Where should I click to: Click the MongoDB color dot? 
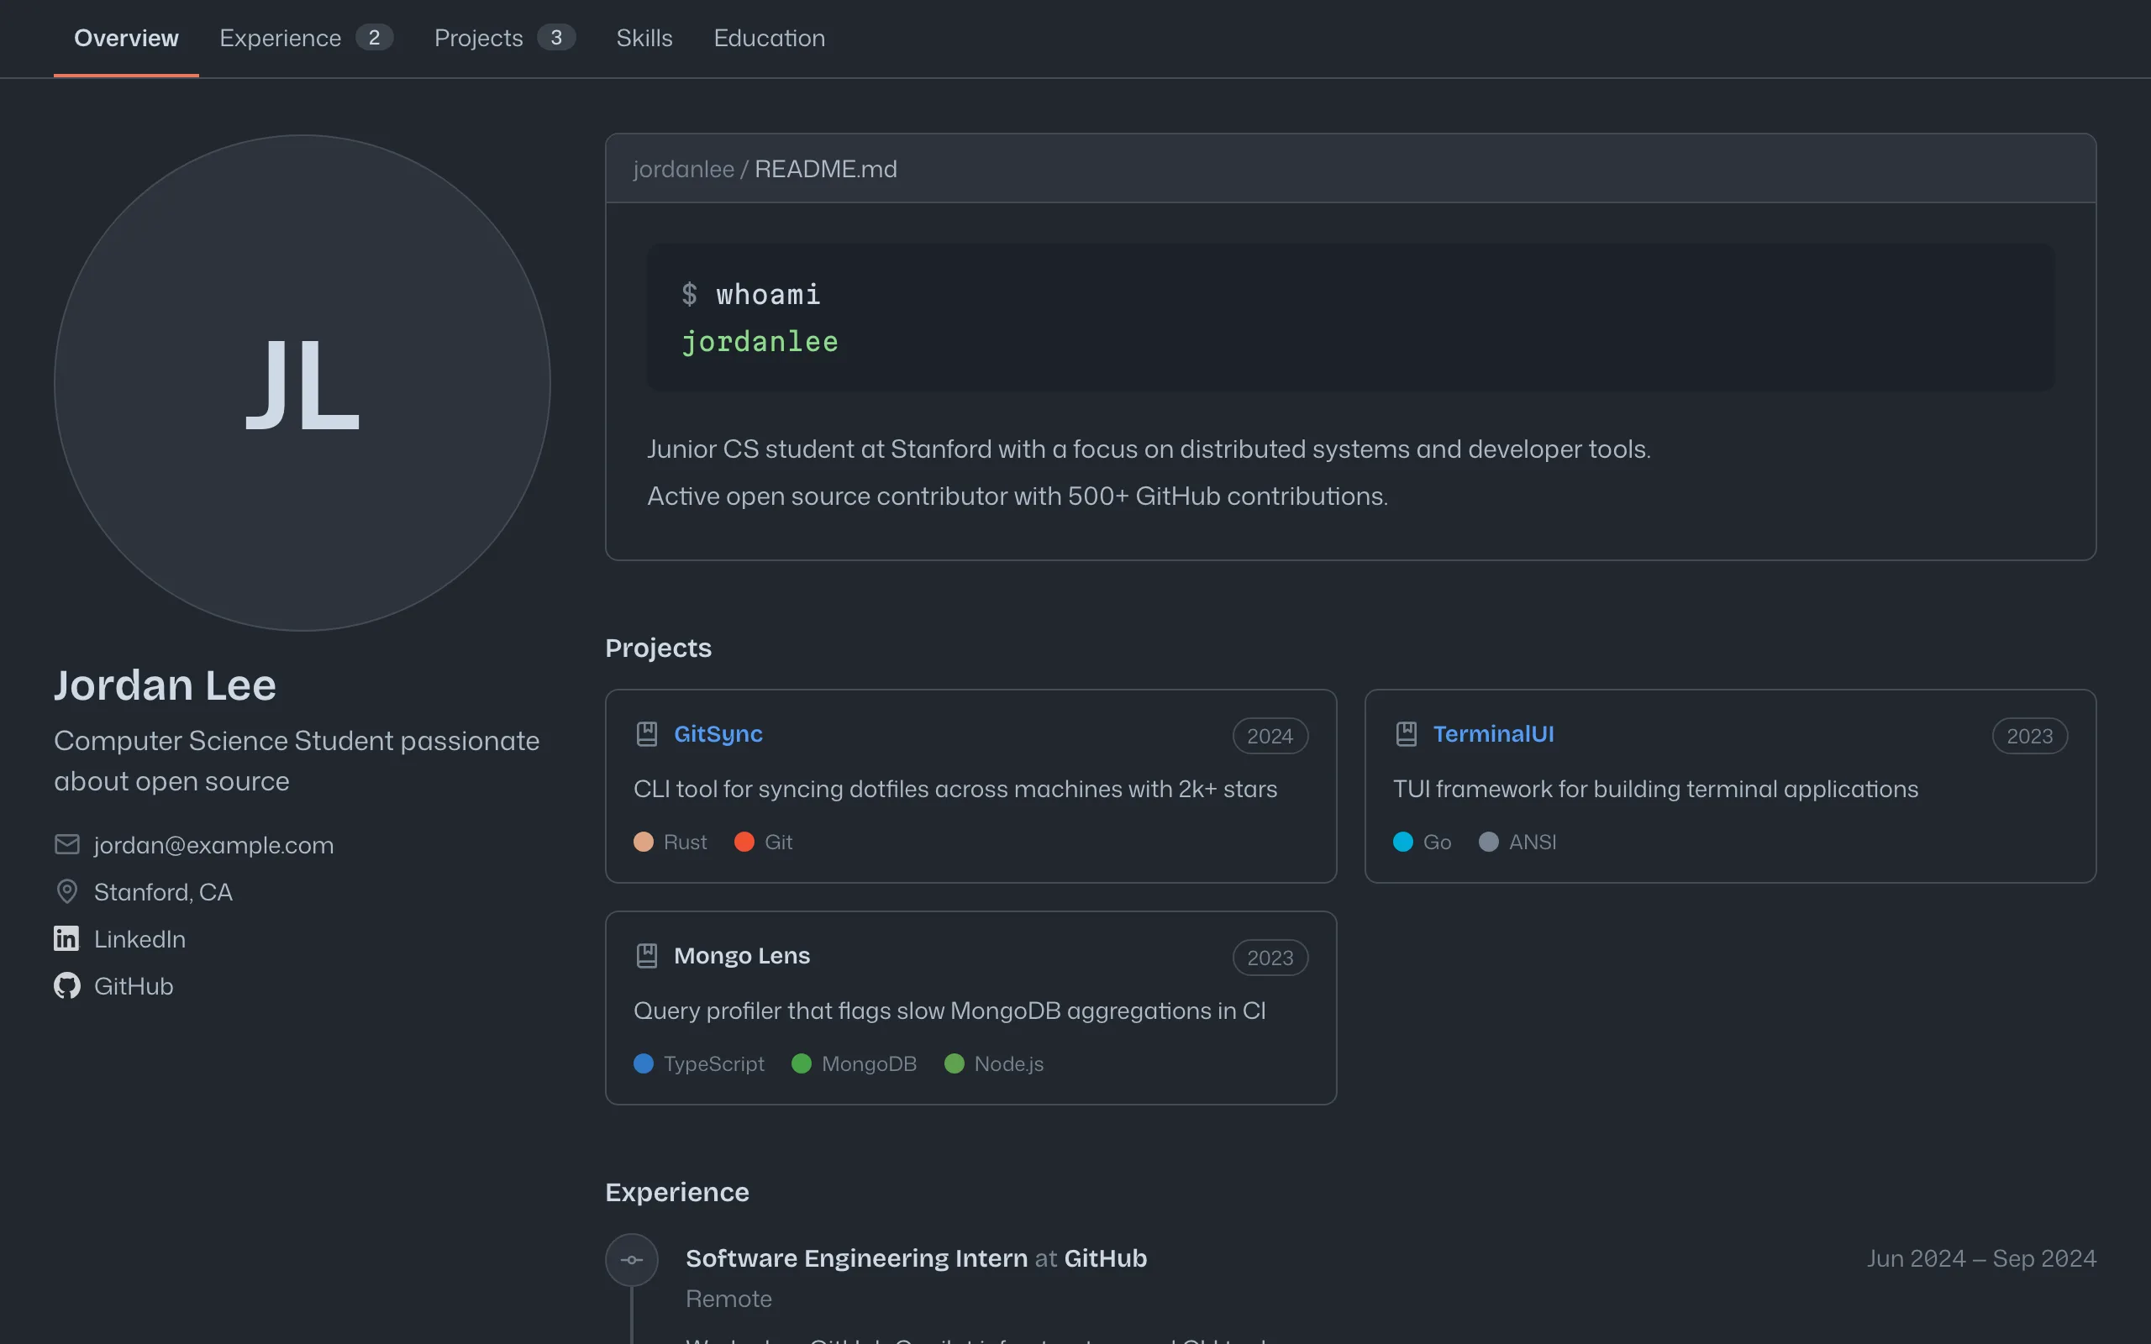coord(802,1064)
